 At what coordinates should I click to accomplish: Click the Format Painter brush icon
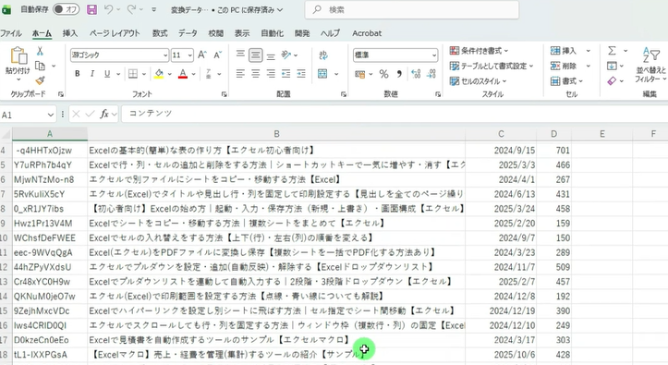40,80
